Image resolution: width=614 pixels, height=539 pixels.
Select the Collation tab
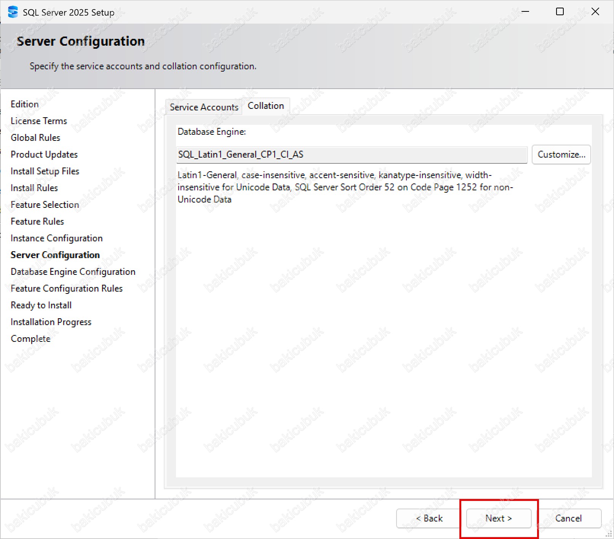266,106
